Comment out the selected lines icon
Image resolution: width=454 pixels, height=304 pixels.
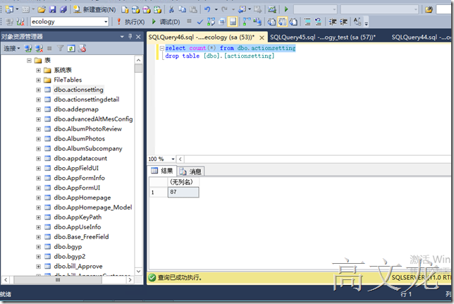click(x=307, y=22)
